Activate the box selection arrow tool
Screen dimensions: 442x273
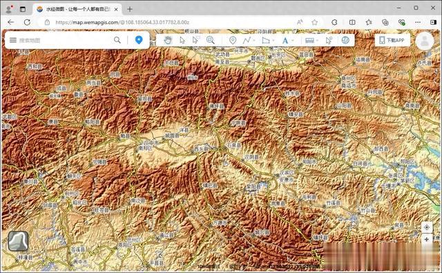pos(195,40)
